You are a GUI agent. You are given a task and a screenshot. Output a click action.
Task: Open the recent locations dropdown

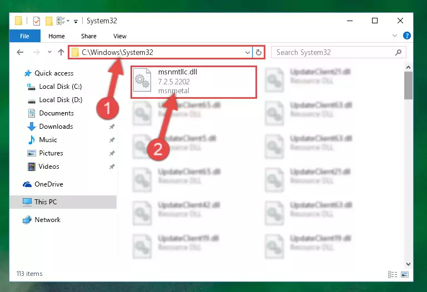pos(49,52)
